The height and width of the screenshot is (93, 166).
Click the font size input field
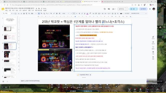tap(74, 13)
